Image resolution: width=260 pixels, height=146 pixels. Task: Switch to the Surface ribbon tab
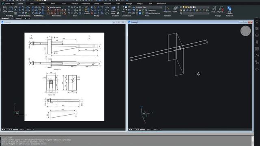tap(42, 4)
